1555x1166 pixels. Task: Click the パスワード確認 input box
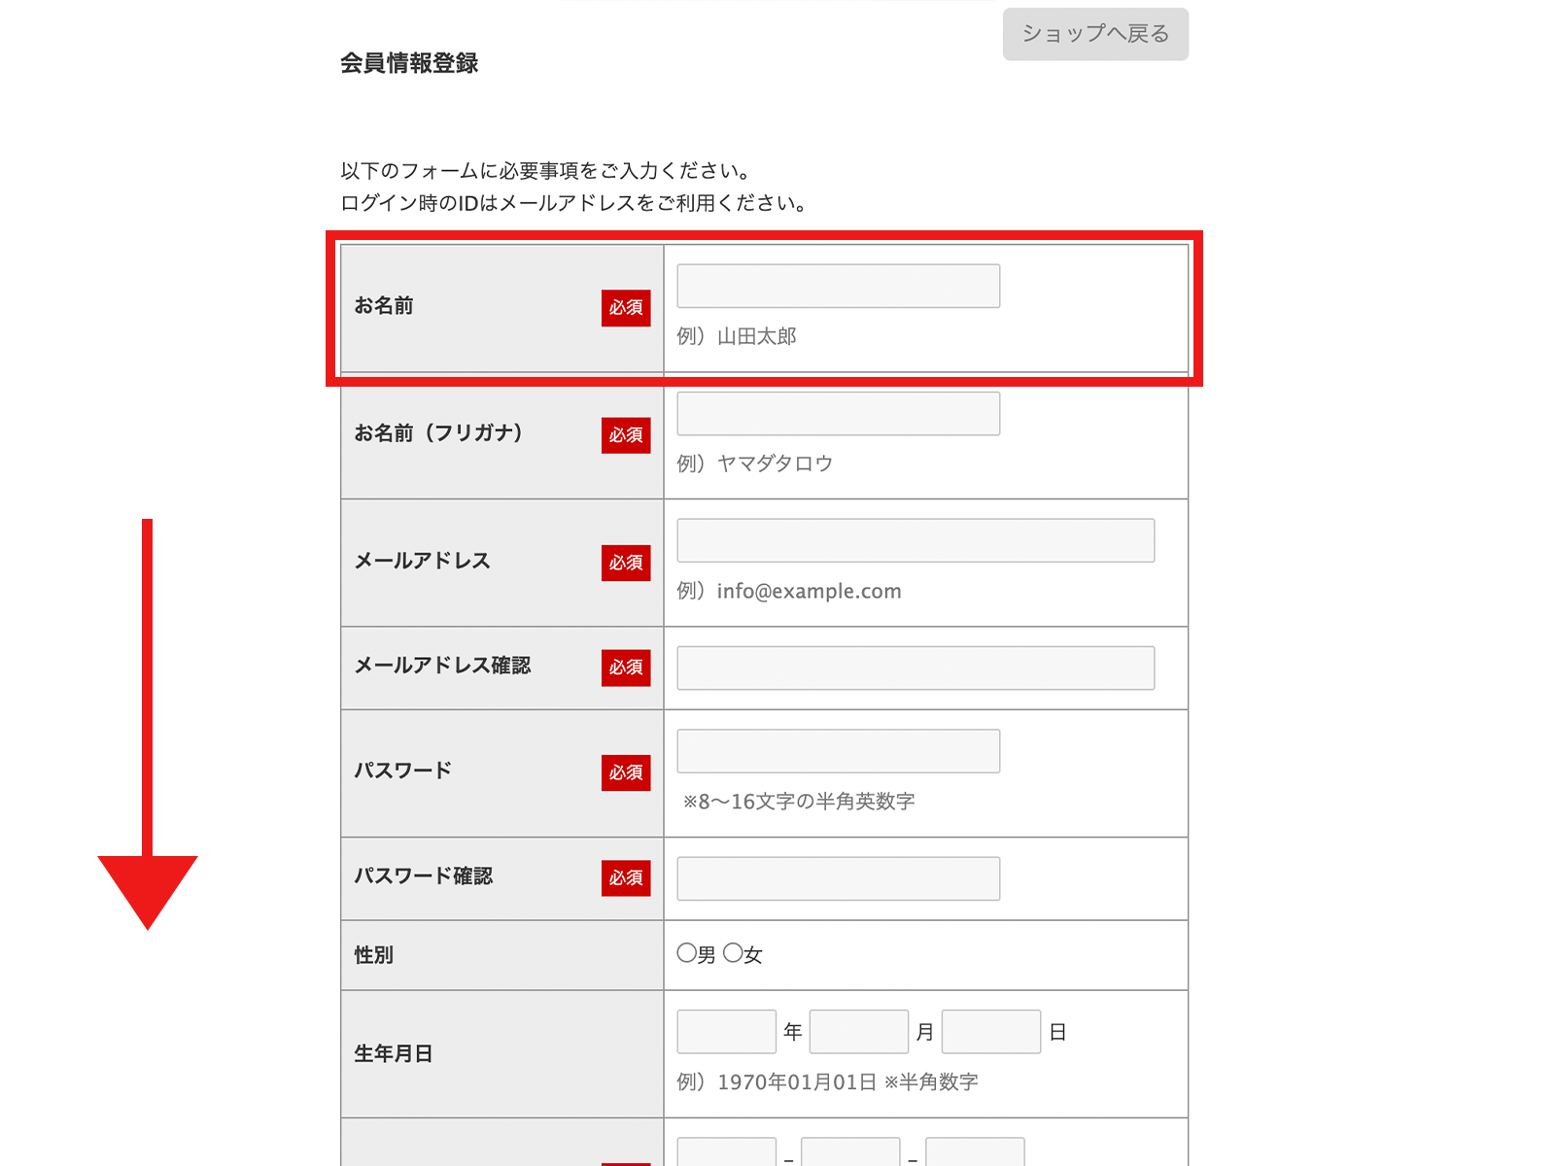838,878
